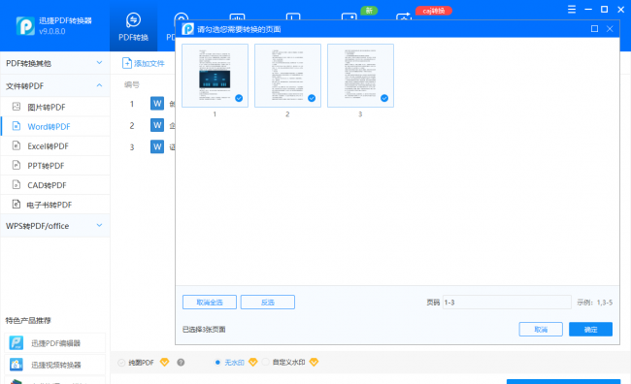Click the dialog title bar logo icon
This screenshot has width=631, height=384.
tap(188, 29)
